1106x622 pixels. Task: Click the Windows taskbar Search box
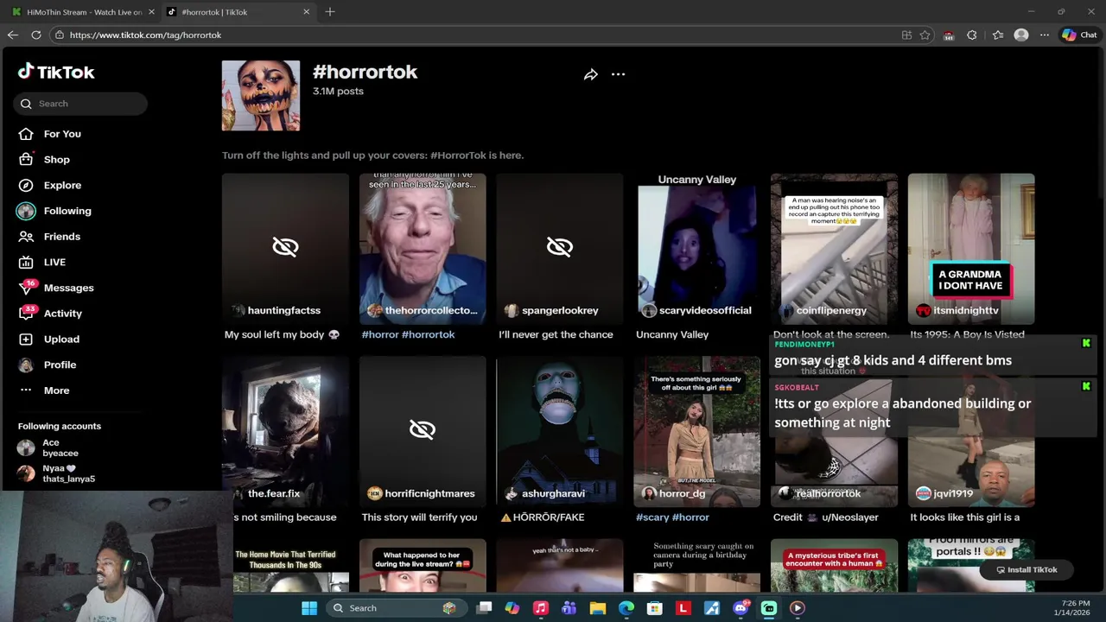[396, 608]
